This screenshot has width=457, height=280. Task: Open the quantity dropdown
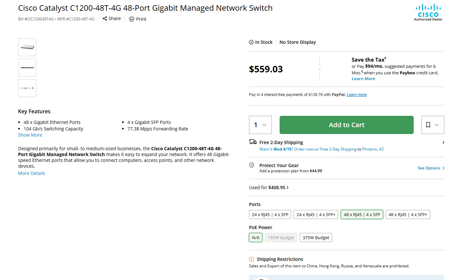pos(260,125)
